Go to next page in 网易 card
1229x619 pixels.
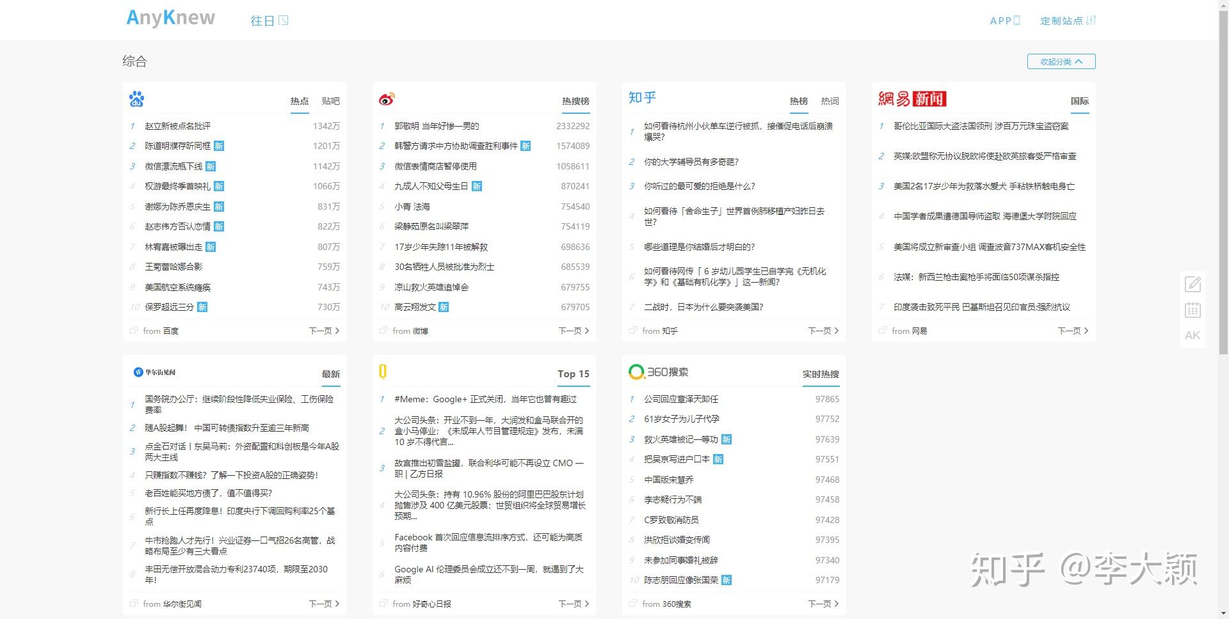tap(1073, 331)
